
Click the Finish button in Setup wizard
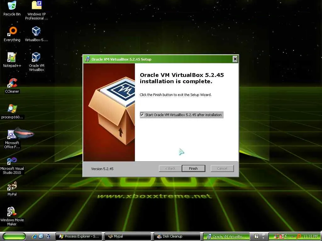point(193,169)
